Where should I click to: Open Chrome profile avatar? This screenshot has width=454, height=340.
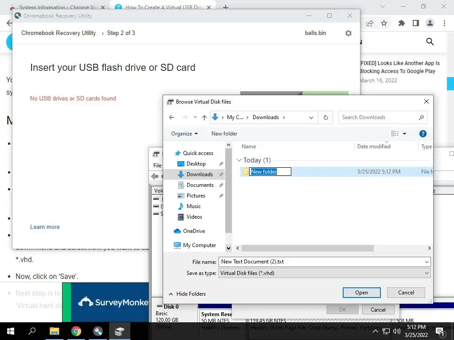tap(430, 23)
